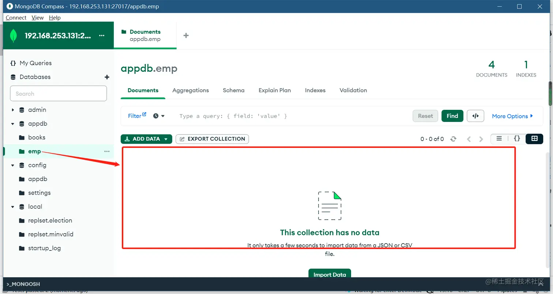Go to next page of documents
The width and height of the screenshot is (553, 294).
481,139
